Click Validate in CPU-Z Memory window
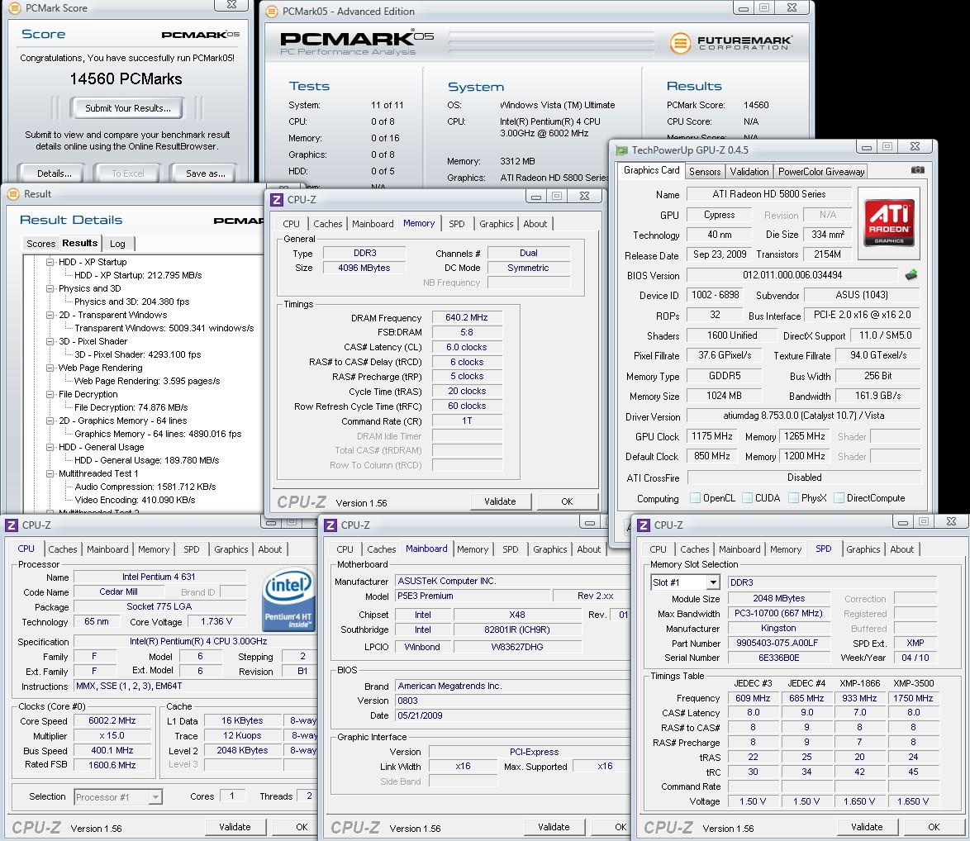Screen dimensions: 970x841 pyautogui.click(x=500, y=501)
